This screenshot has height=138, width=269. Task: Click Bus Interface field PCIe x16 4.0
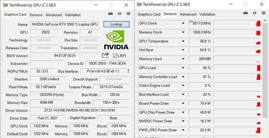[103, 71]
